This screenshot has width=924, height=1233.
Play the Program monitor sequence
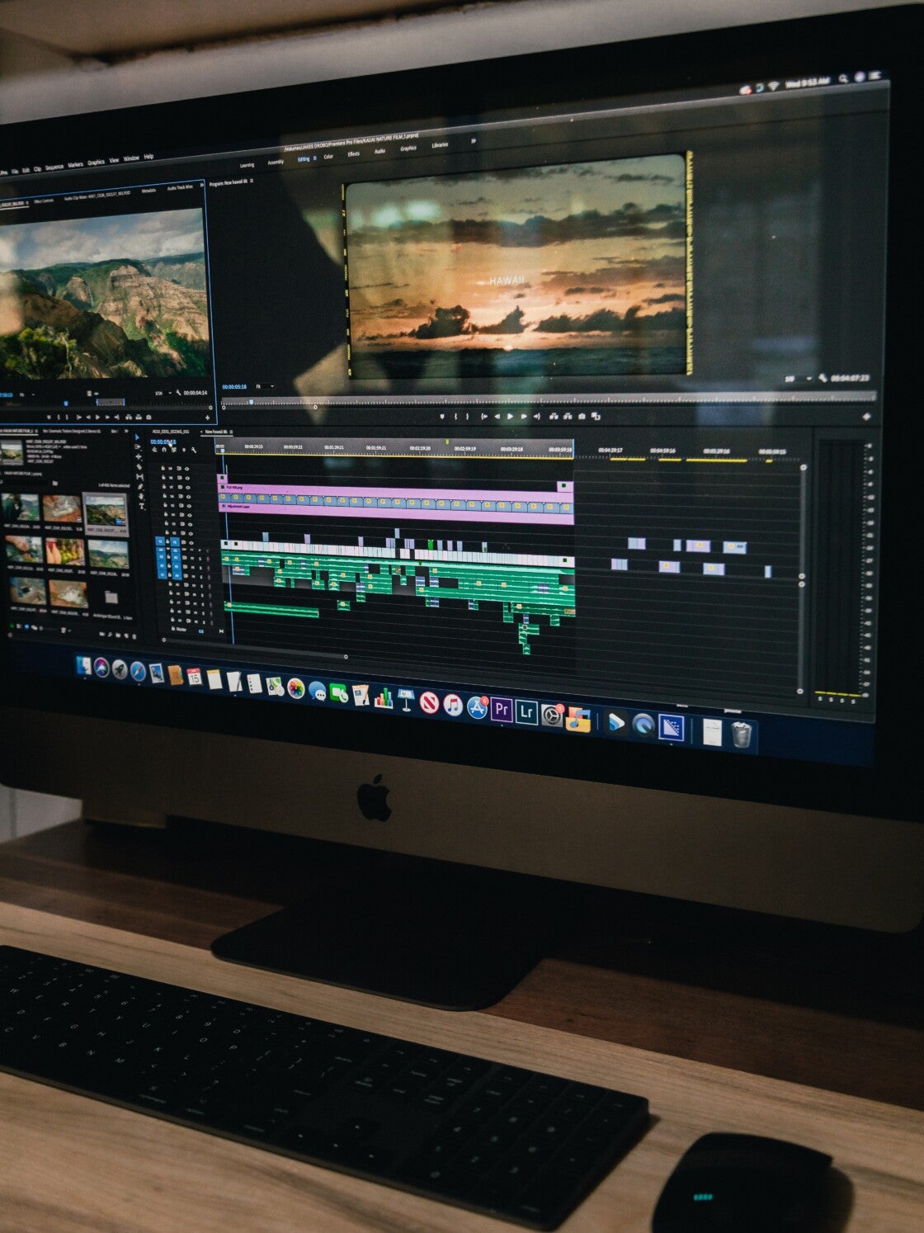[510, 417]
